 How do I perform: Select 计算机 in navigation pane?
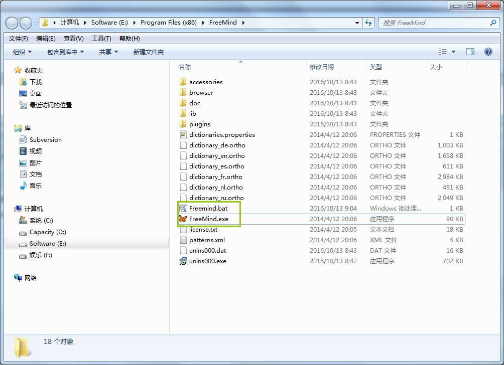(34, 209)
